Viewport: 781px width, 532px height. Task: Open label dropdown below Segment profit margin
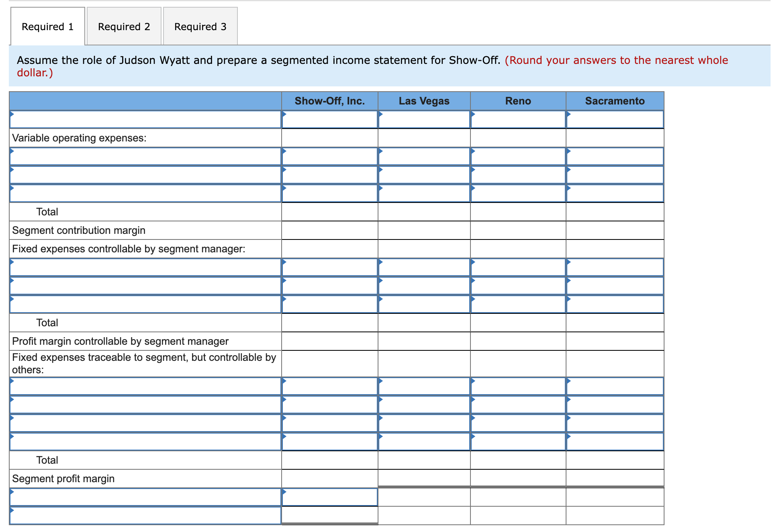pos(145,497)
